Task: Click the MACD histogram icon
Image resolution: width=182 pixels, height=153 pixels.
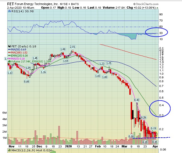Action: pos(9,150)
